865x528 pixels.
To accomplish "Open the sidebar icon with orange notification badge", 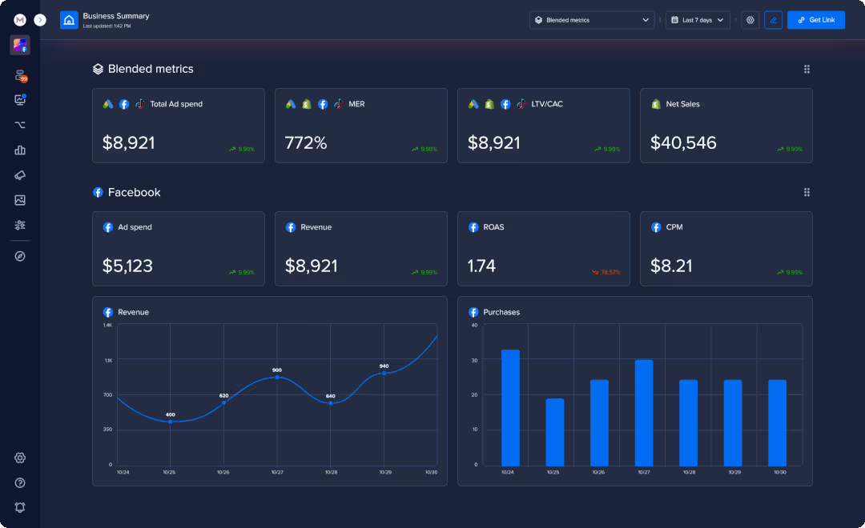I will point(20,75).
